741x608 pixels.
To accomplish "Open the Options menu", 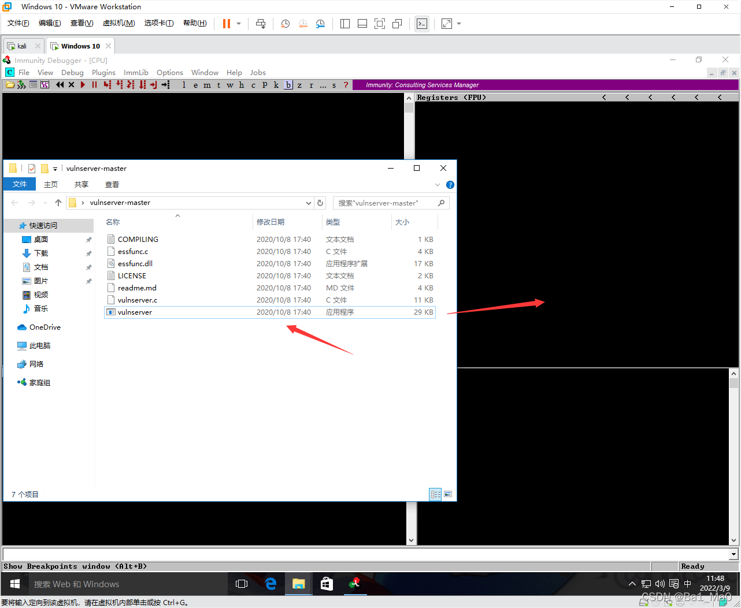I will 169,72.
